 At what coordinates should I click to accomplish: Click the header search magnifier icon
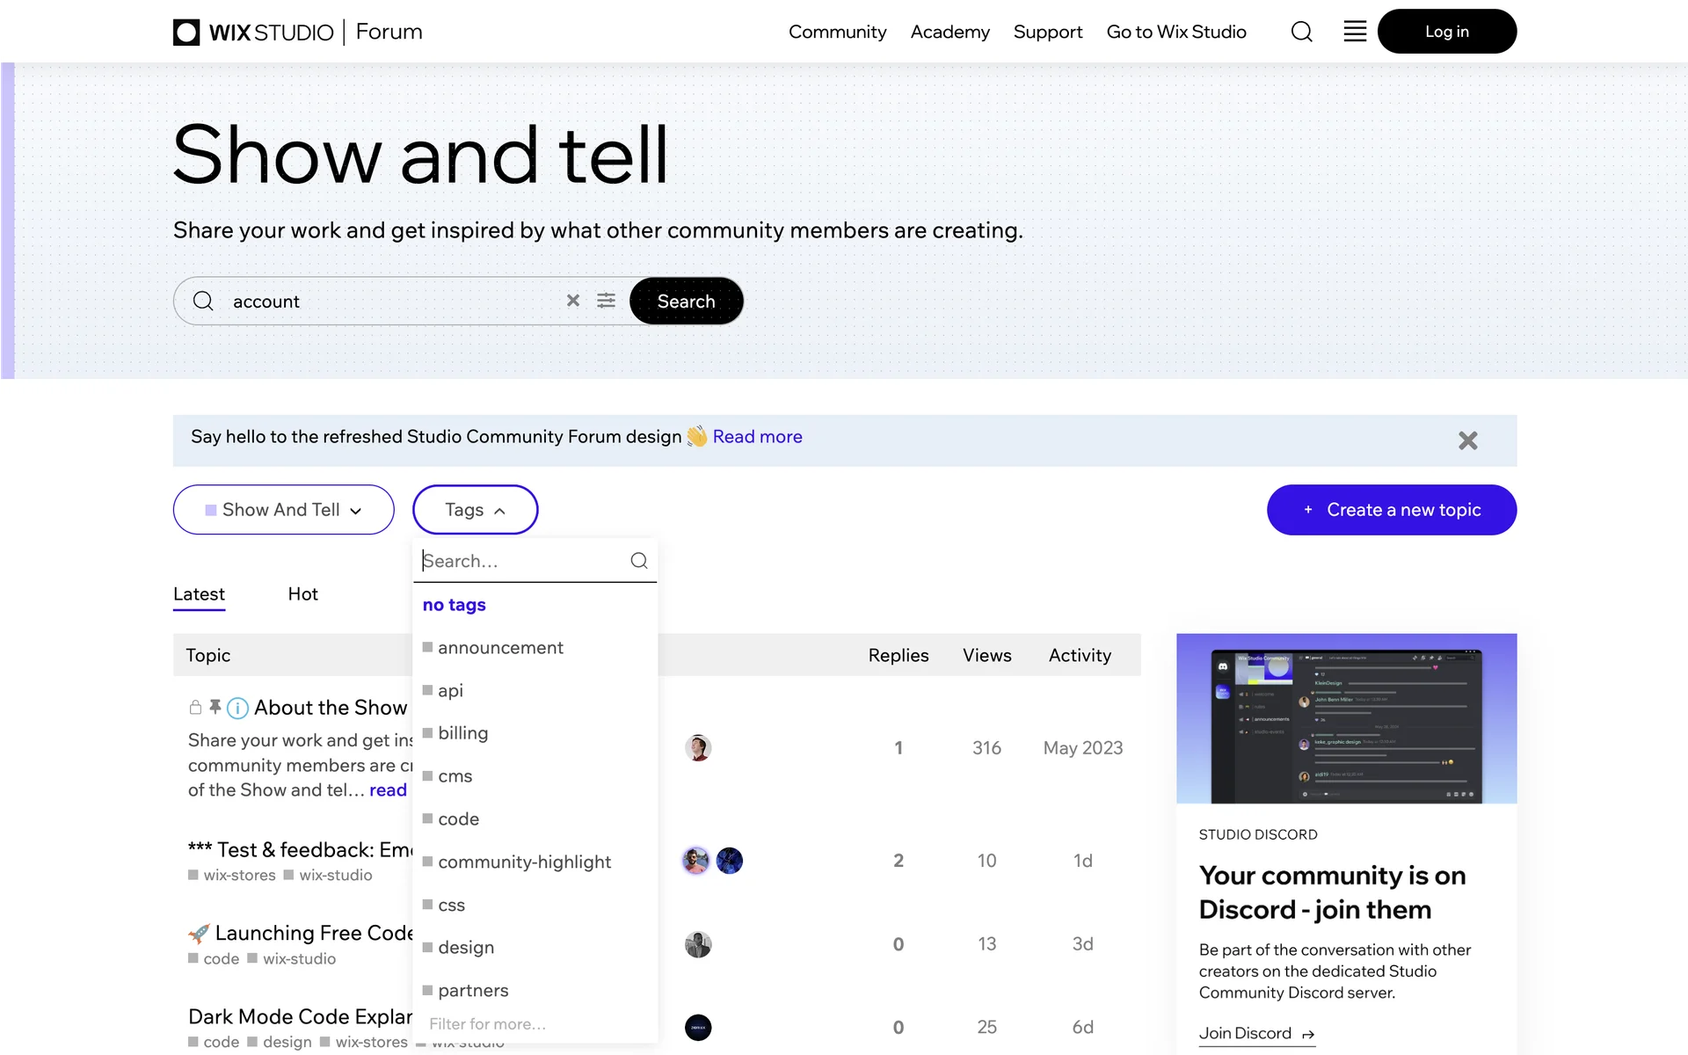click(x=1301, y=32)
